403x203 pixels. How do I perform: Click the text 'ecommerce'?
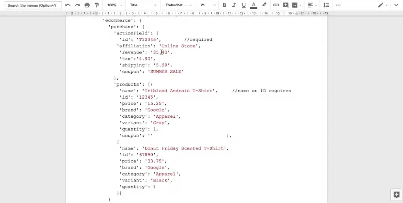pos(118,20)
